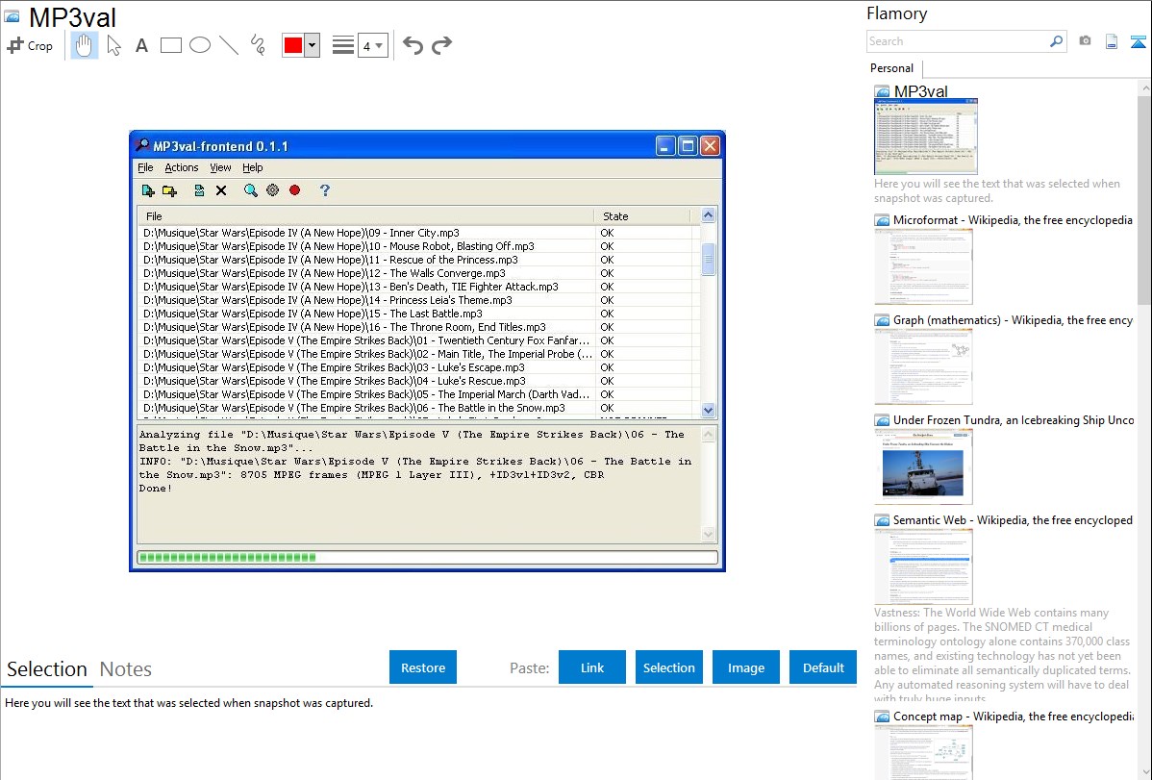
Task: Pick the freehand drawing tool
Action: [258, 45]
